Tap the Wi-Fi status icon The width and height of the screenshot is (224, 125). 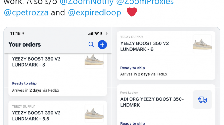[x=97, y=33]
